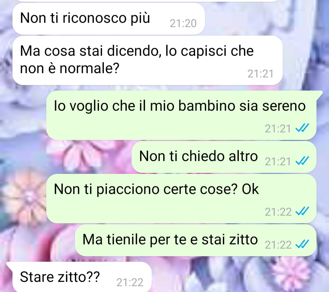Image resolution: width=329 pixels, height=292 pixels.
Task: Select the message "Ma cosa stai dicendo"
Action: coord(147,60)
